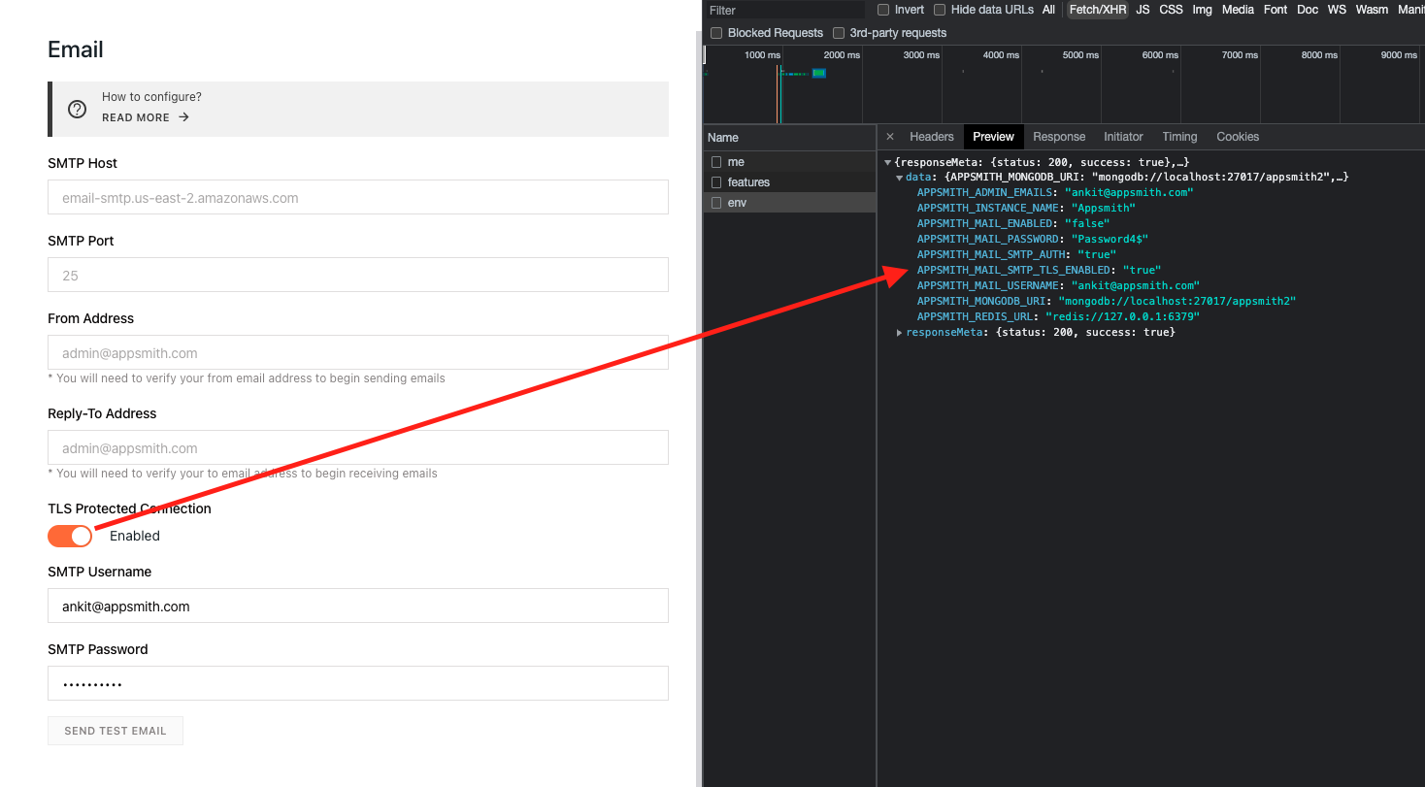
Task: Click the All requests filter
Action: point(1048,10)
